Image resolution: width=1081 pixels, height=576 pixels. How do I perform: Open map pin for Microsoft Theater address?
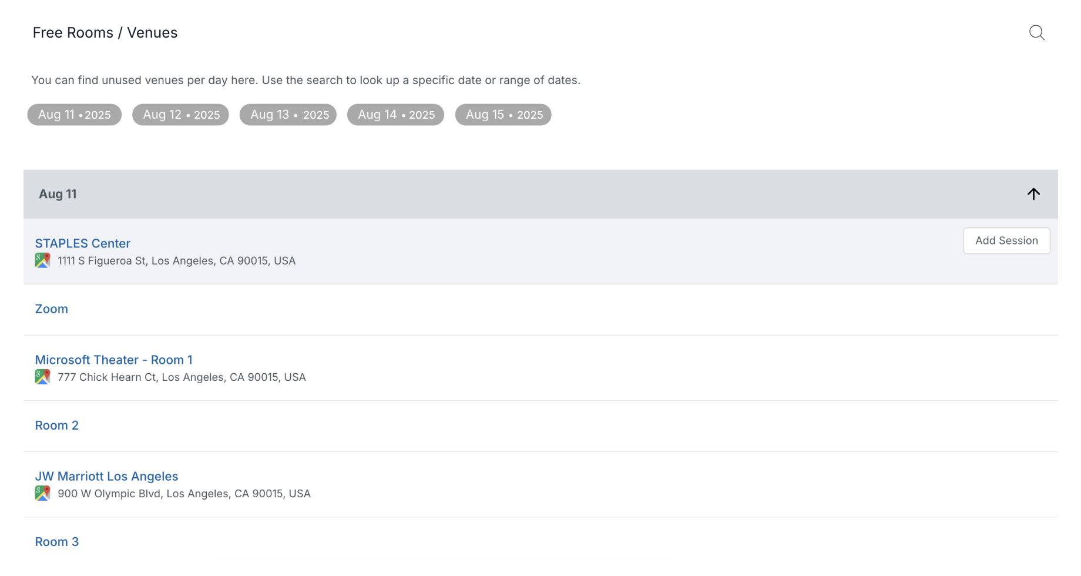click(42, 377)
